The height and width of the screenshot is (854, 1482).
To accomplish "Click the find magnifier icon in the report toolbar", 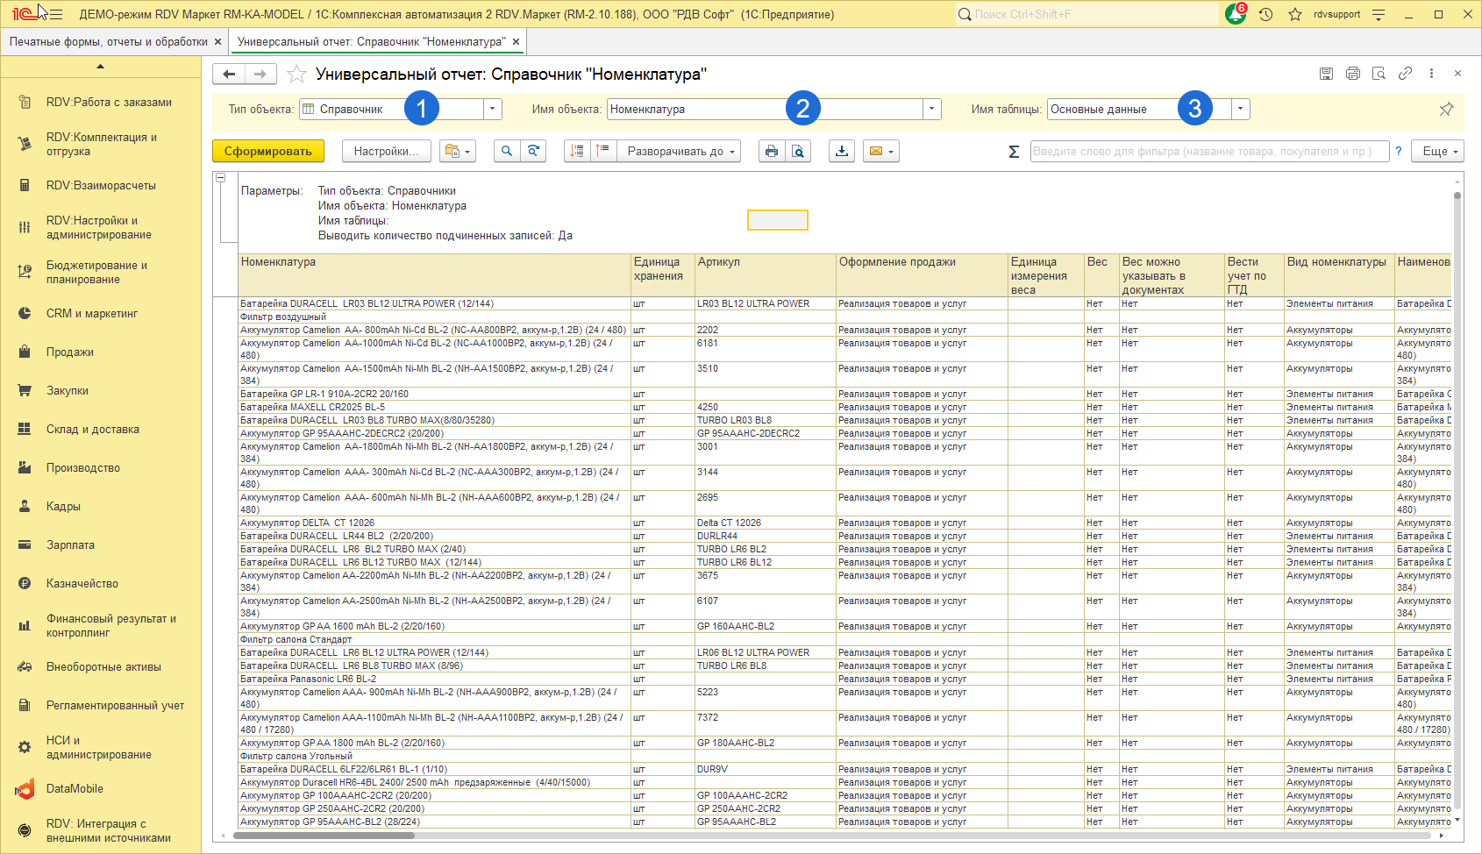I will pyautogui.click(x=506, y=151).
